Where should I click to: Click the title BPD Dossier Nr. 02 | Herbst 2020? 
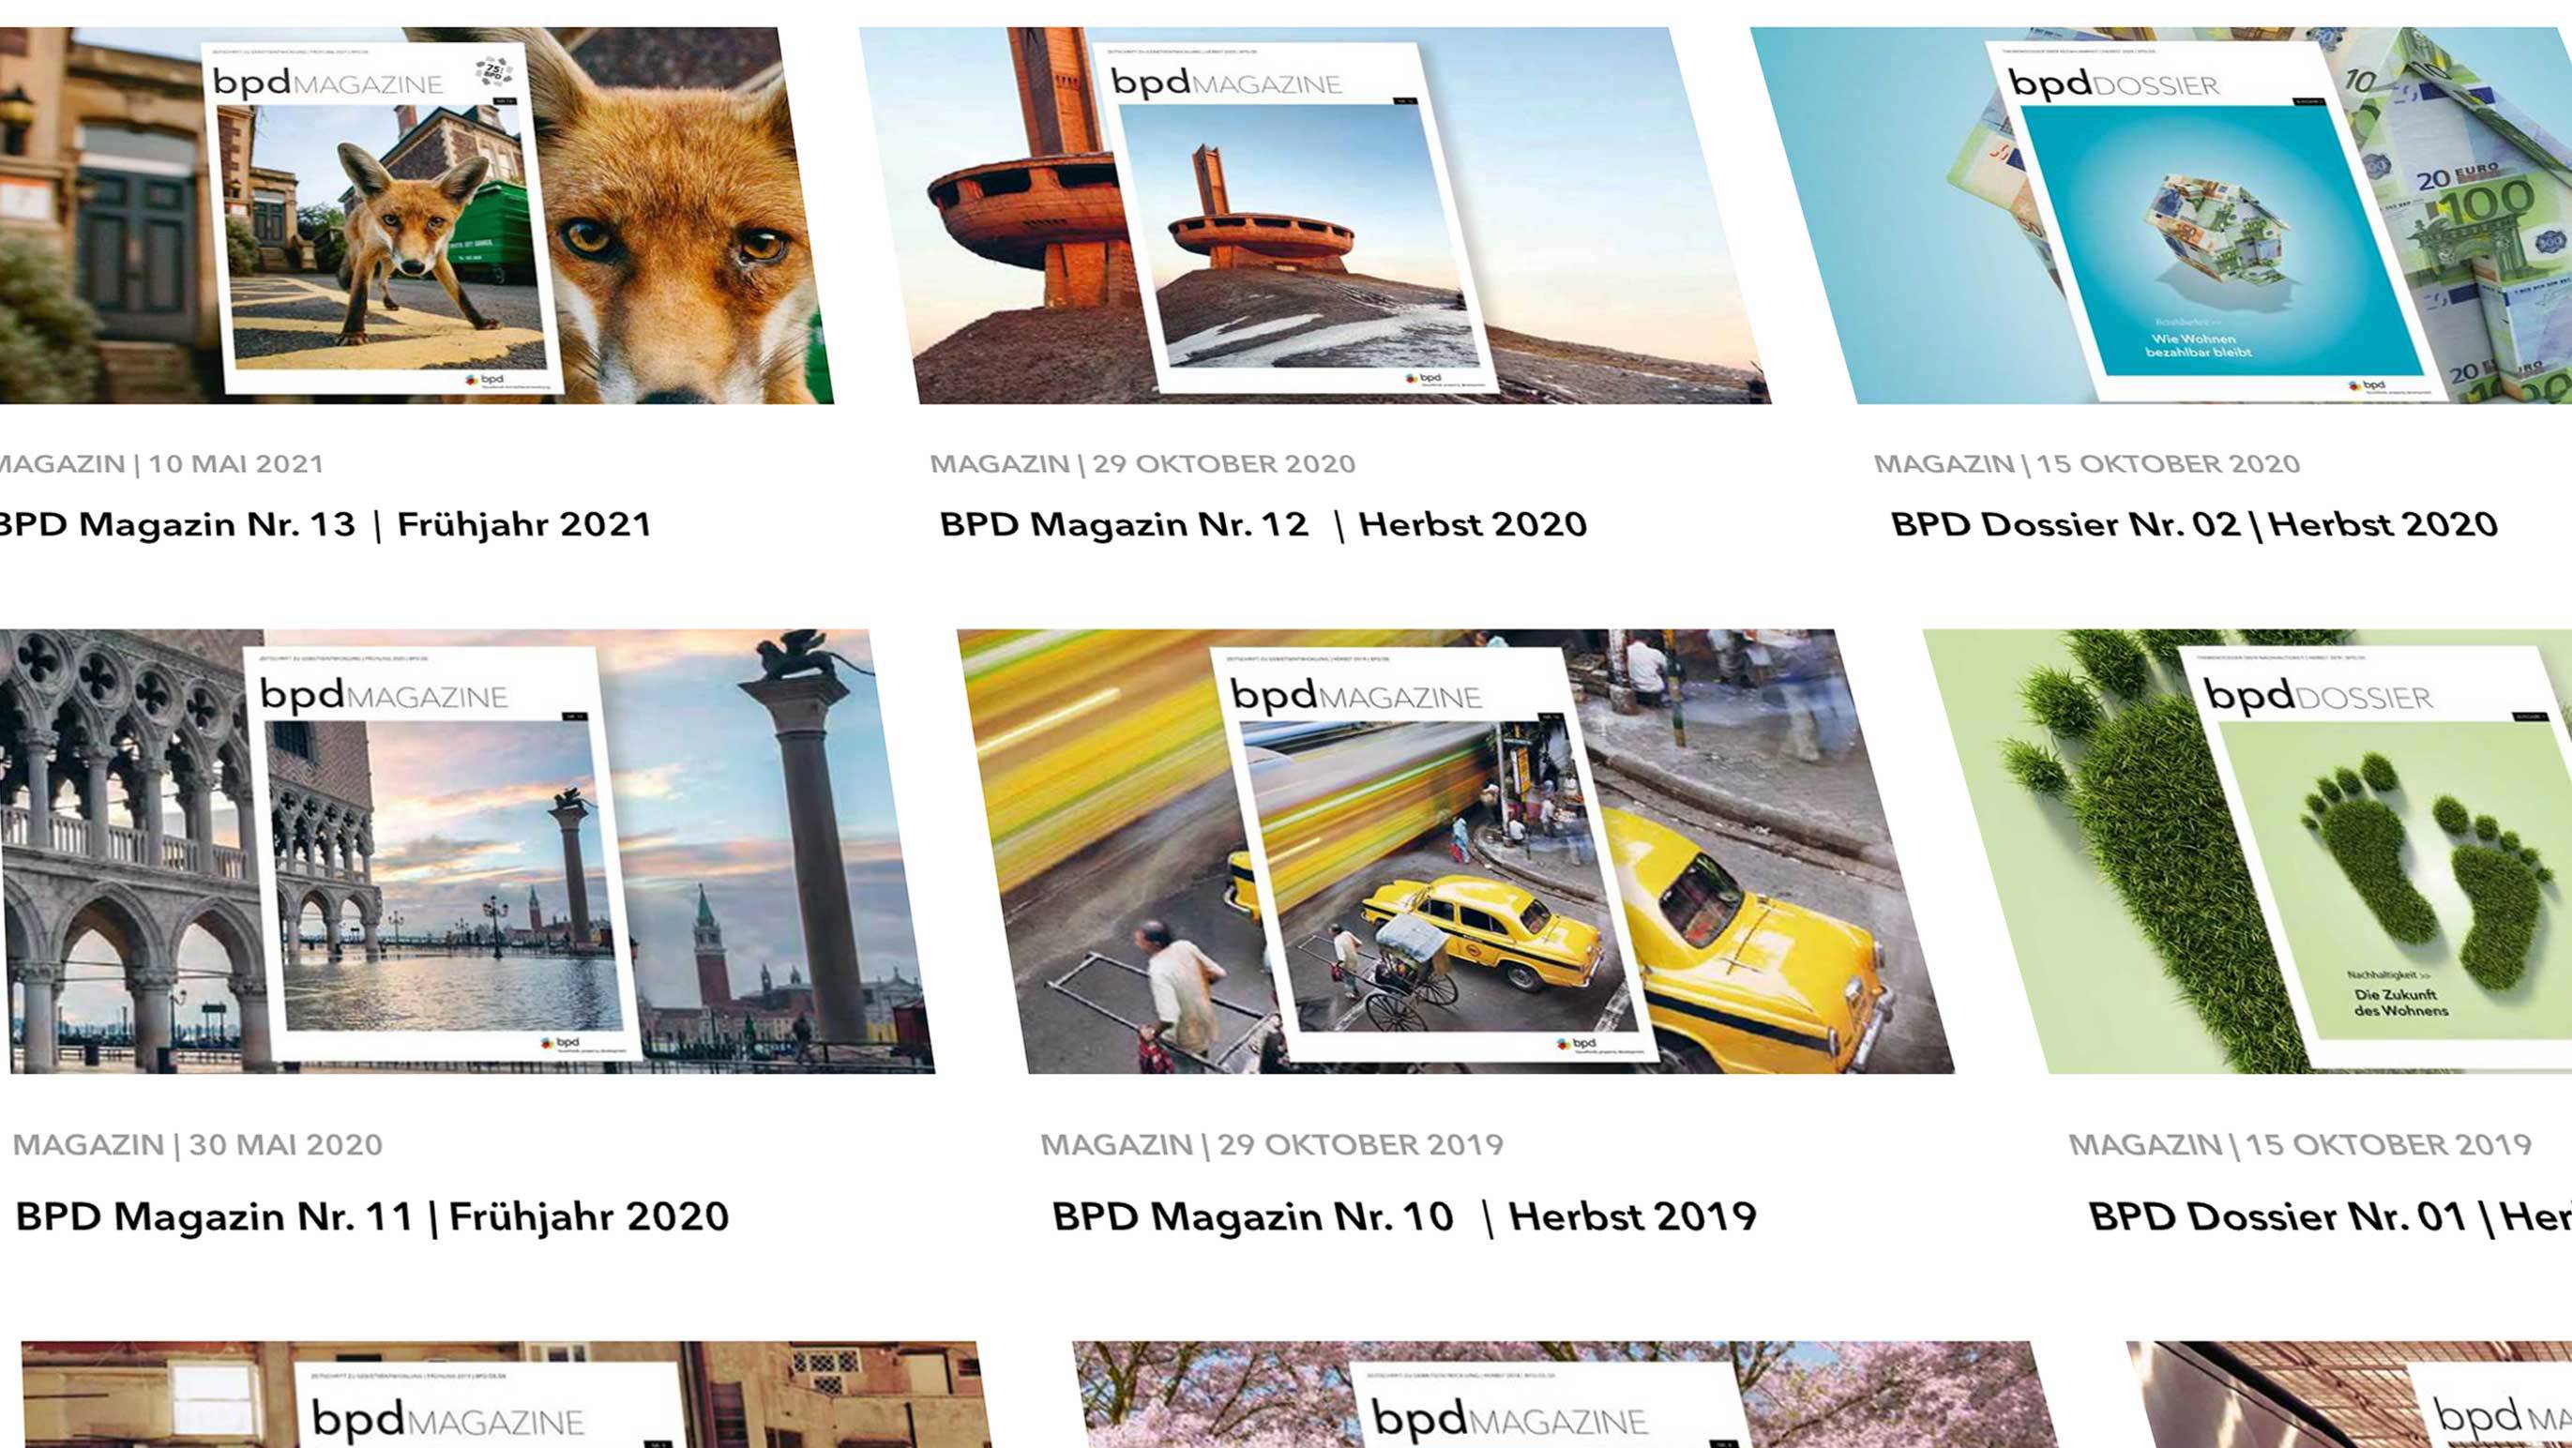click(x=2195, y=524)
